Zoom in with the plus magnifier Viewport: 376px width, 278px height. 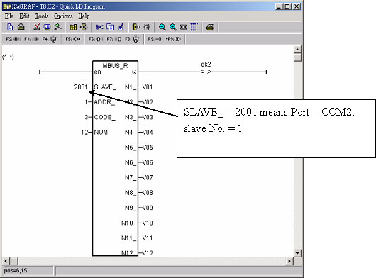click(x=172, y=27)
